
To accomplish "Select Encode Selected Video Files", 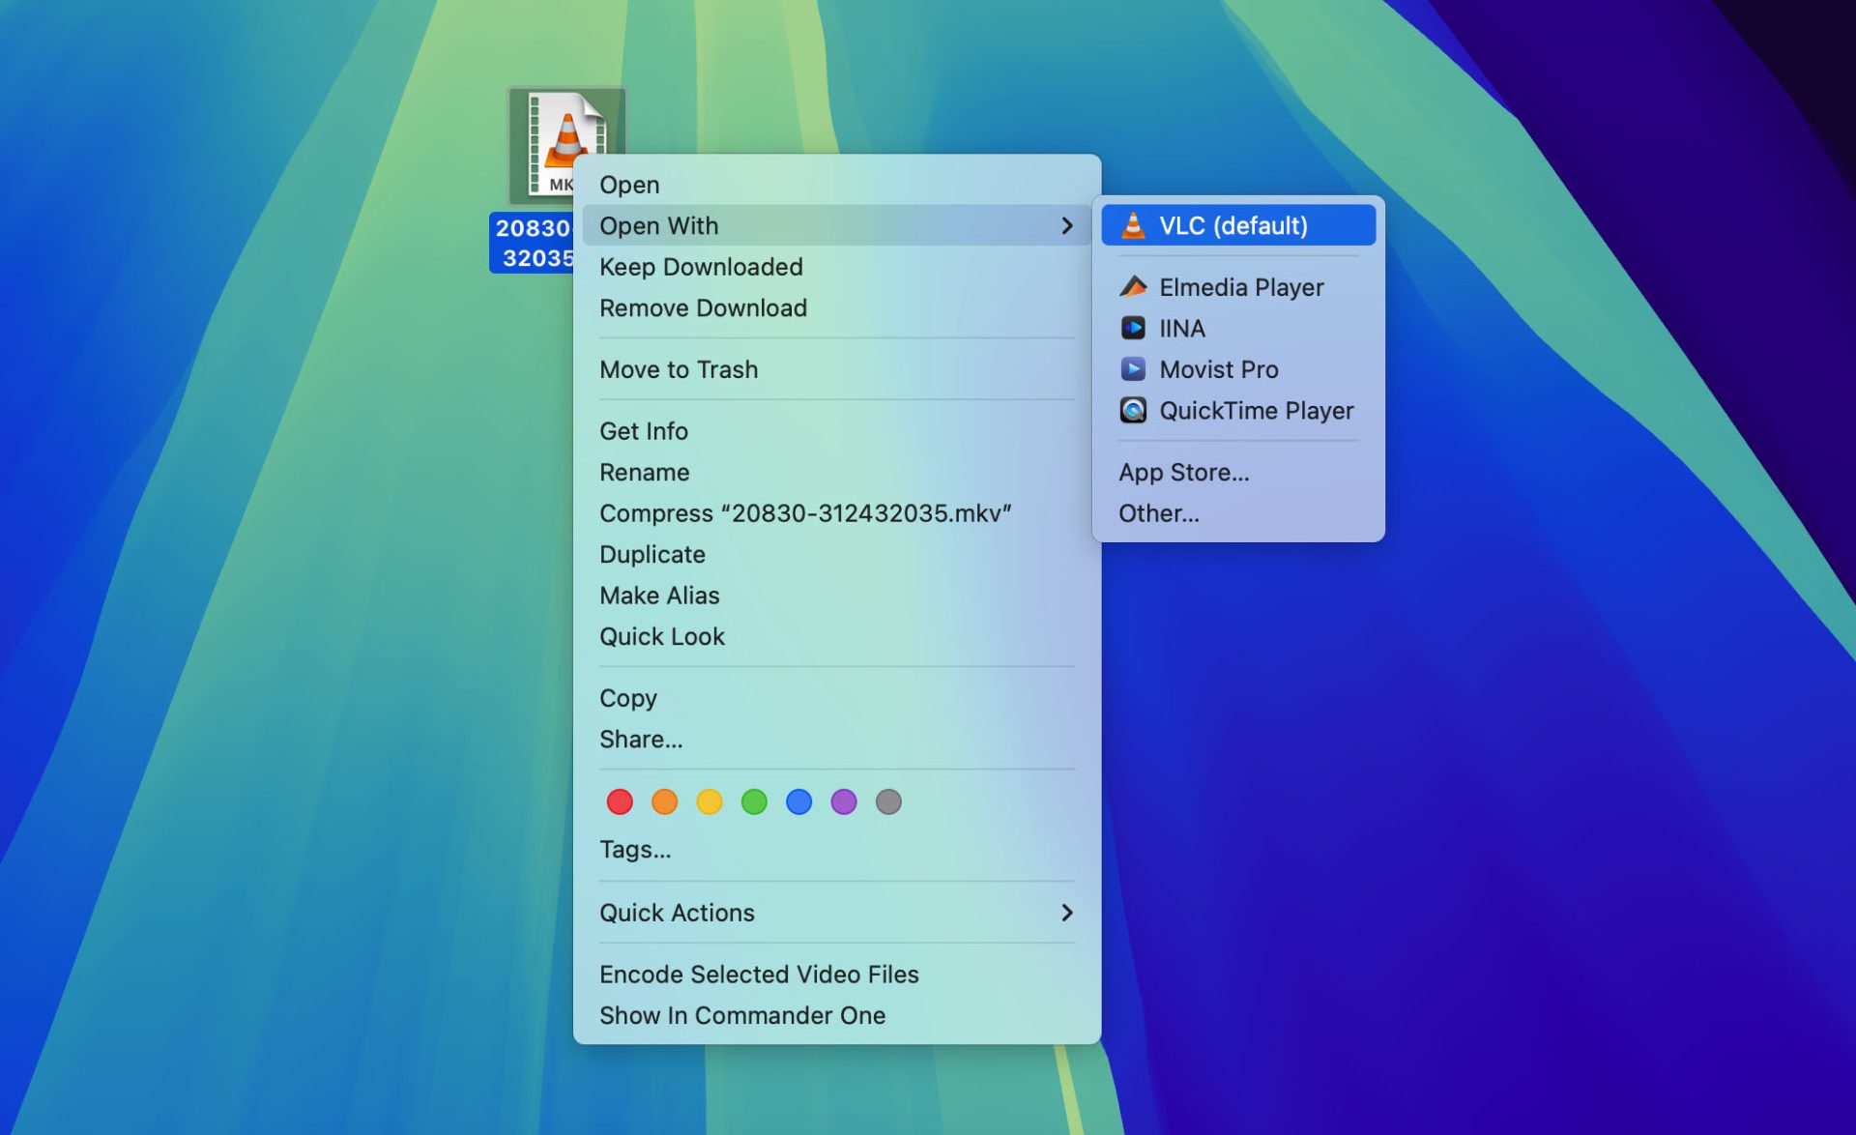I will (x=760, y=974).
